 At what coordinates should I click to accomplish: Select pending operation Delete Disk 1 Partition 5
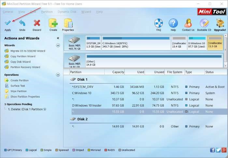[27, 109]
